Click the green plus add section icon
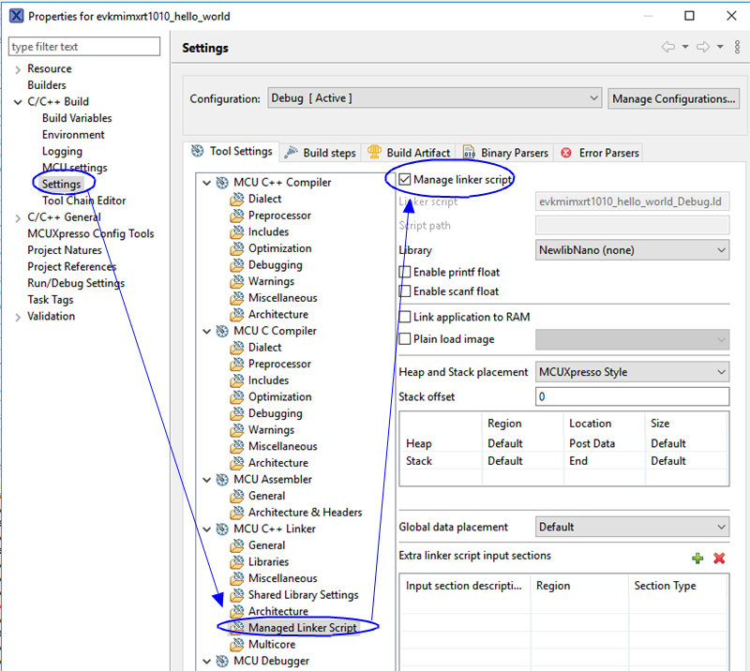 [x=697, y=559]
